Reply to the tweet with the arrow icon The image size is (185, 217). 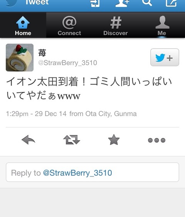pyautogui.click(x=29, y=140)
